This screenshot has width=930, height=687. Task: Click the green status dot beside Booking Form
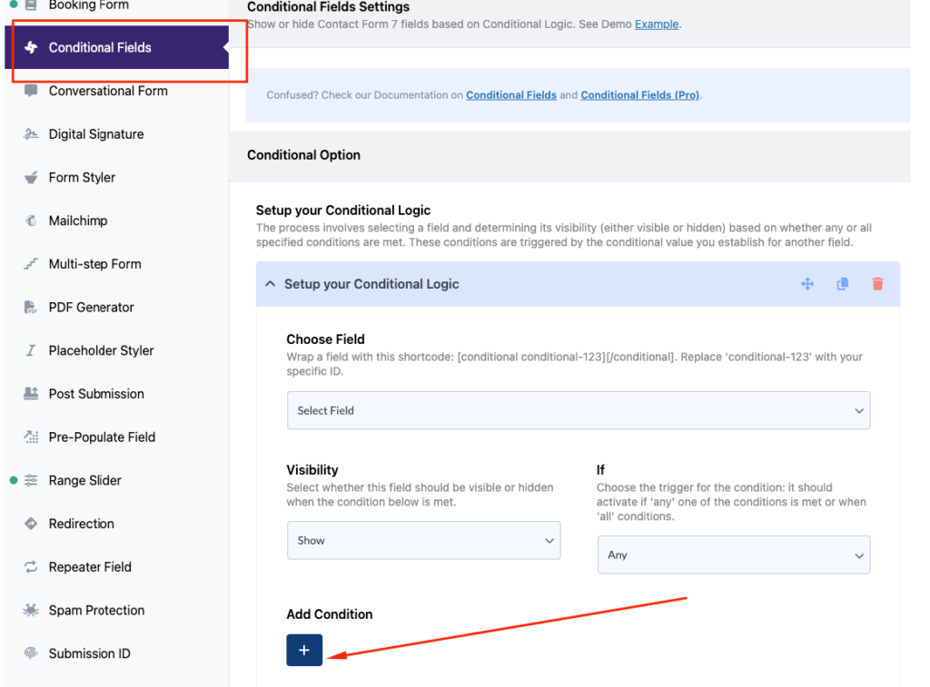coord(12,5)
